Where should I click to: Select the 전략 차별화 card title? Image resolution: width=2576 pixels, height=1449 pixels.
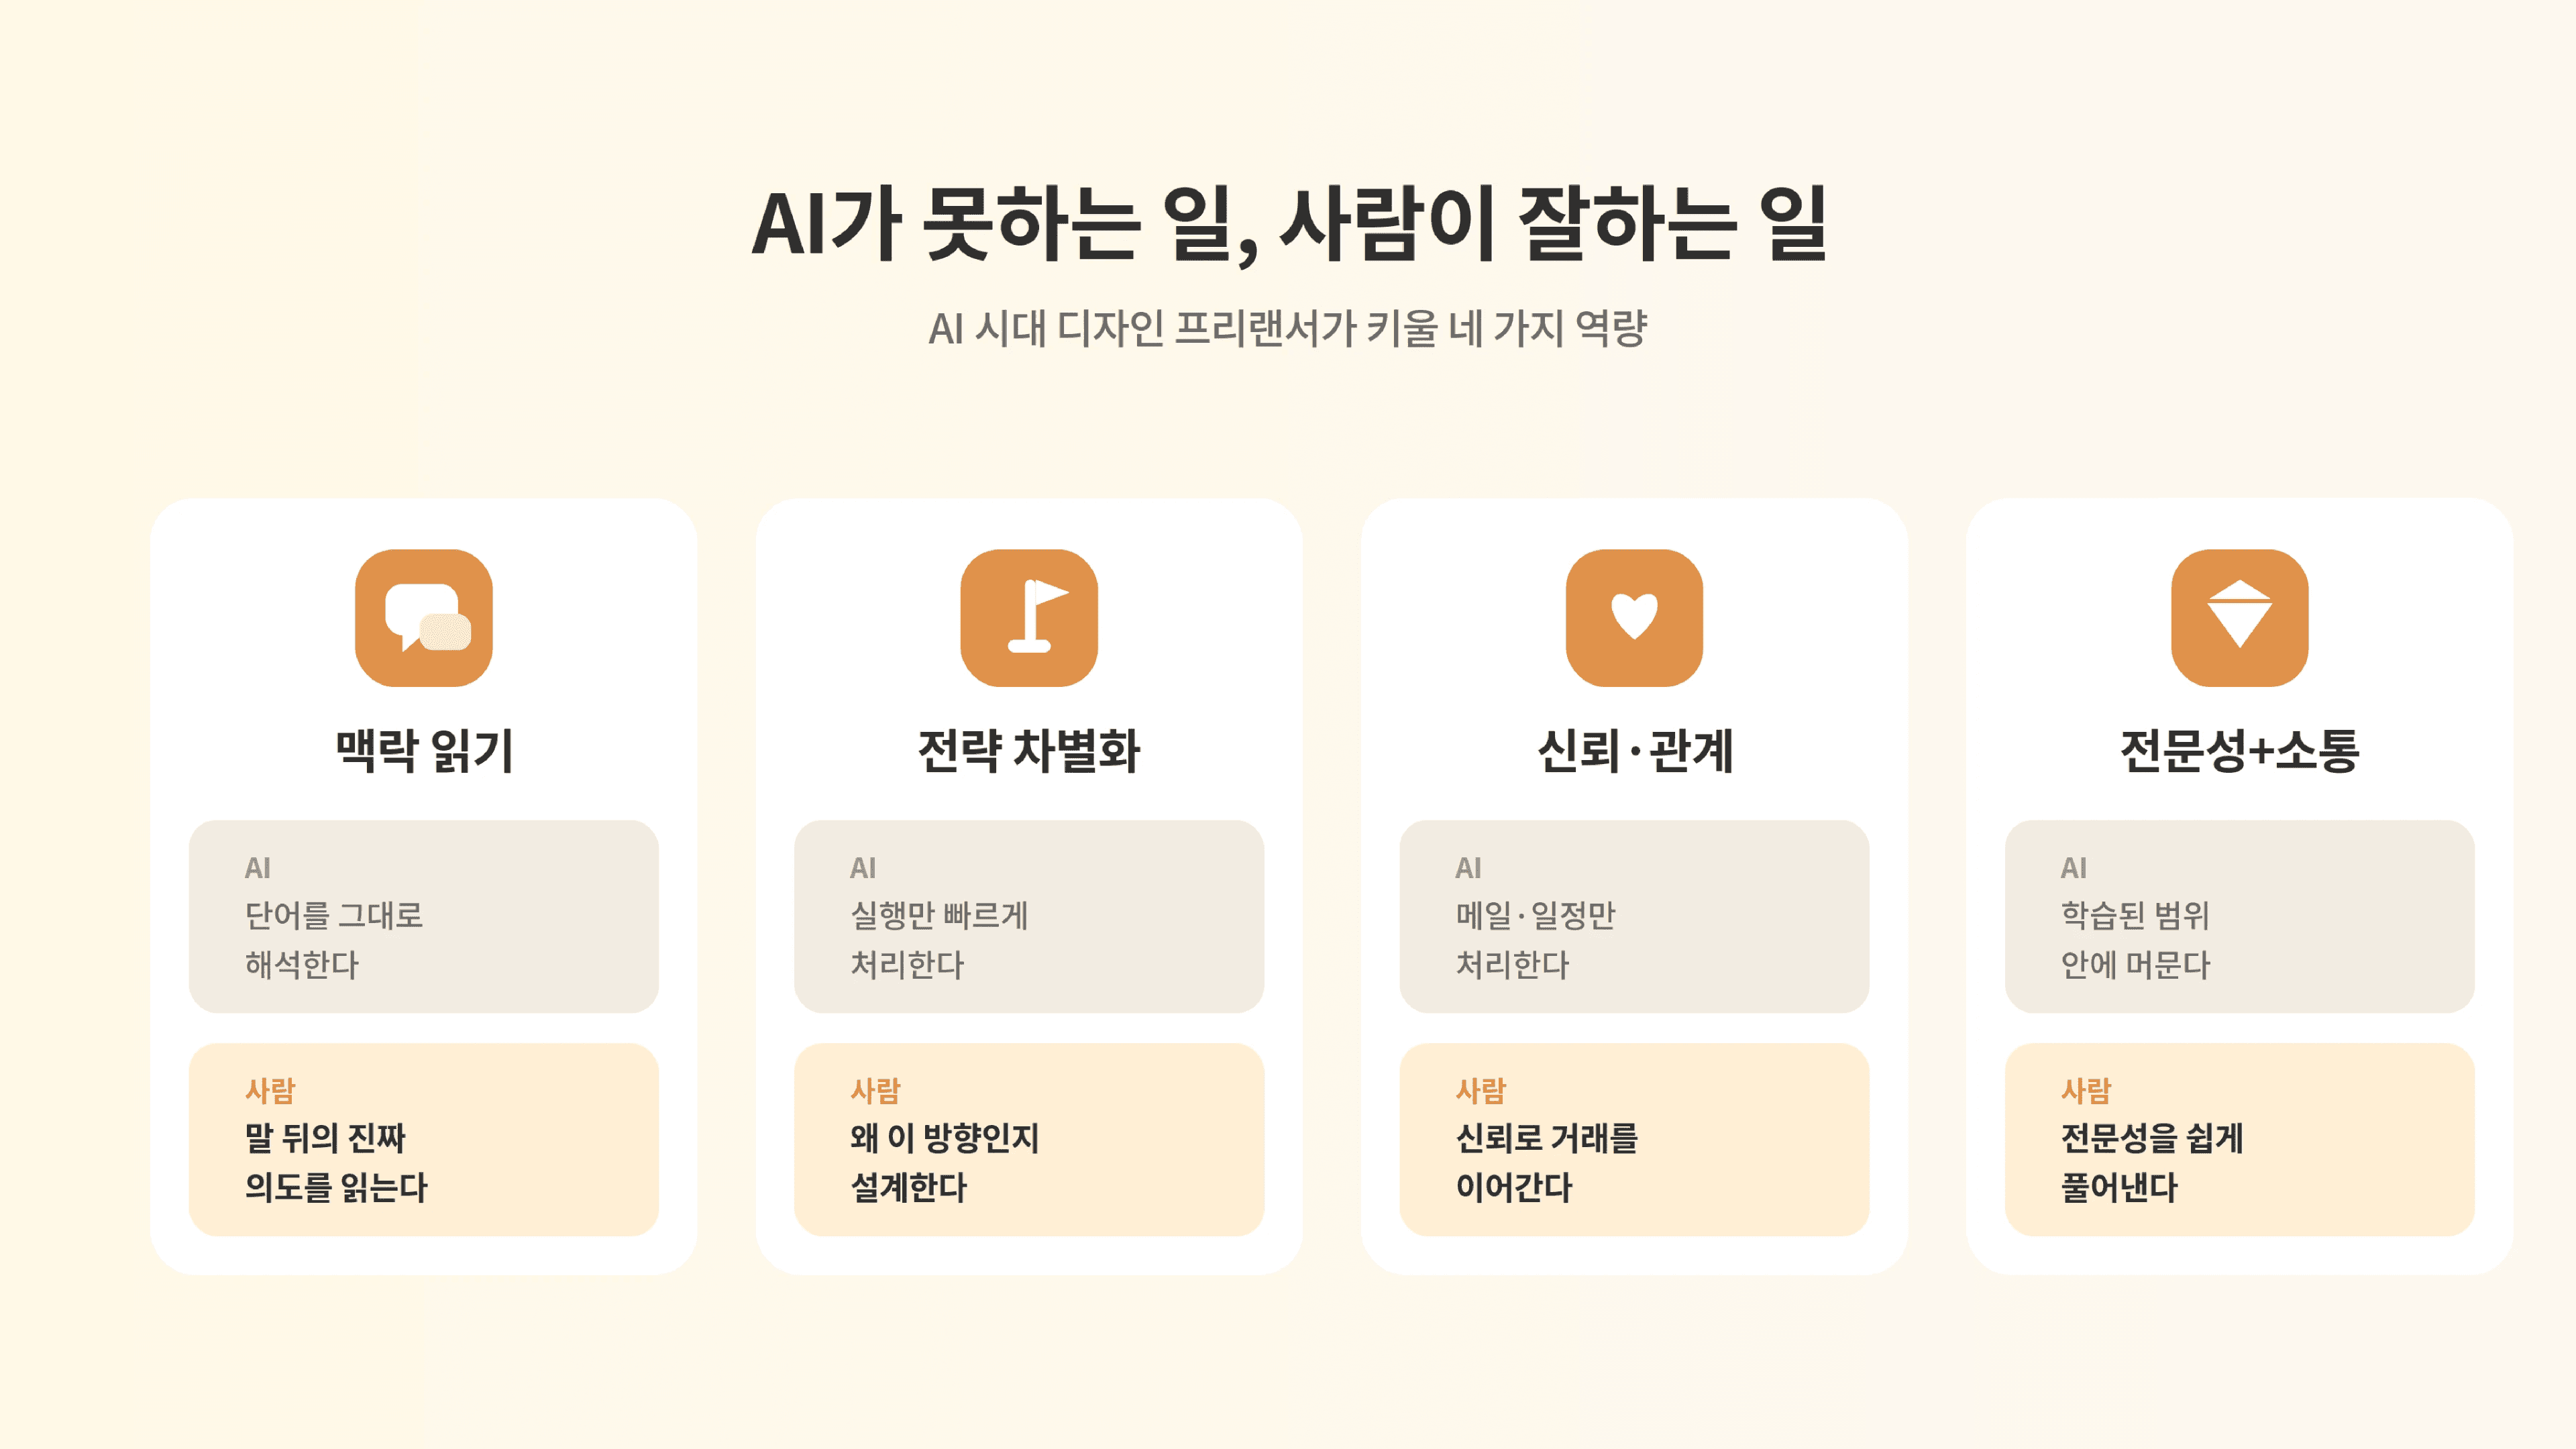1029,750
